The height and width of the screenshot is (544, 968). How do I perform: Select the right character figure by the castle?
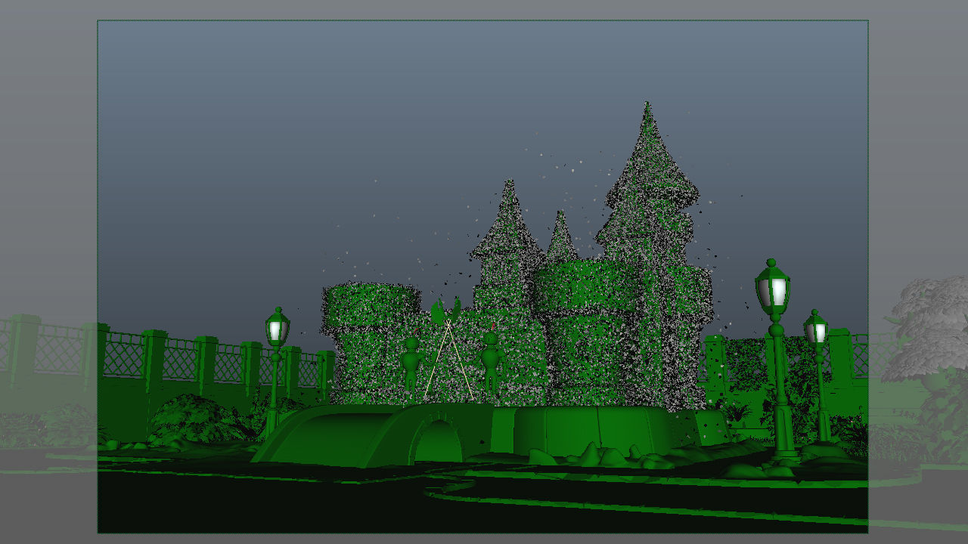pos(492,363)
